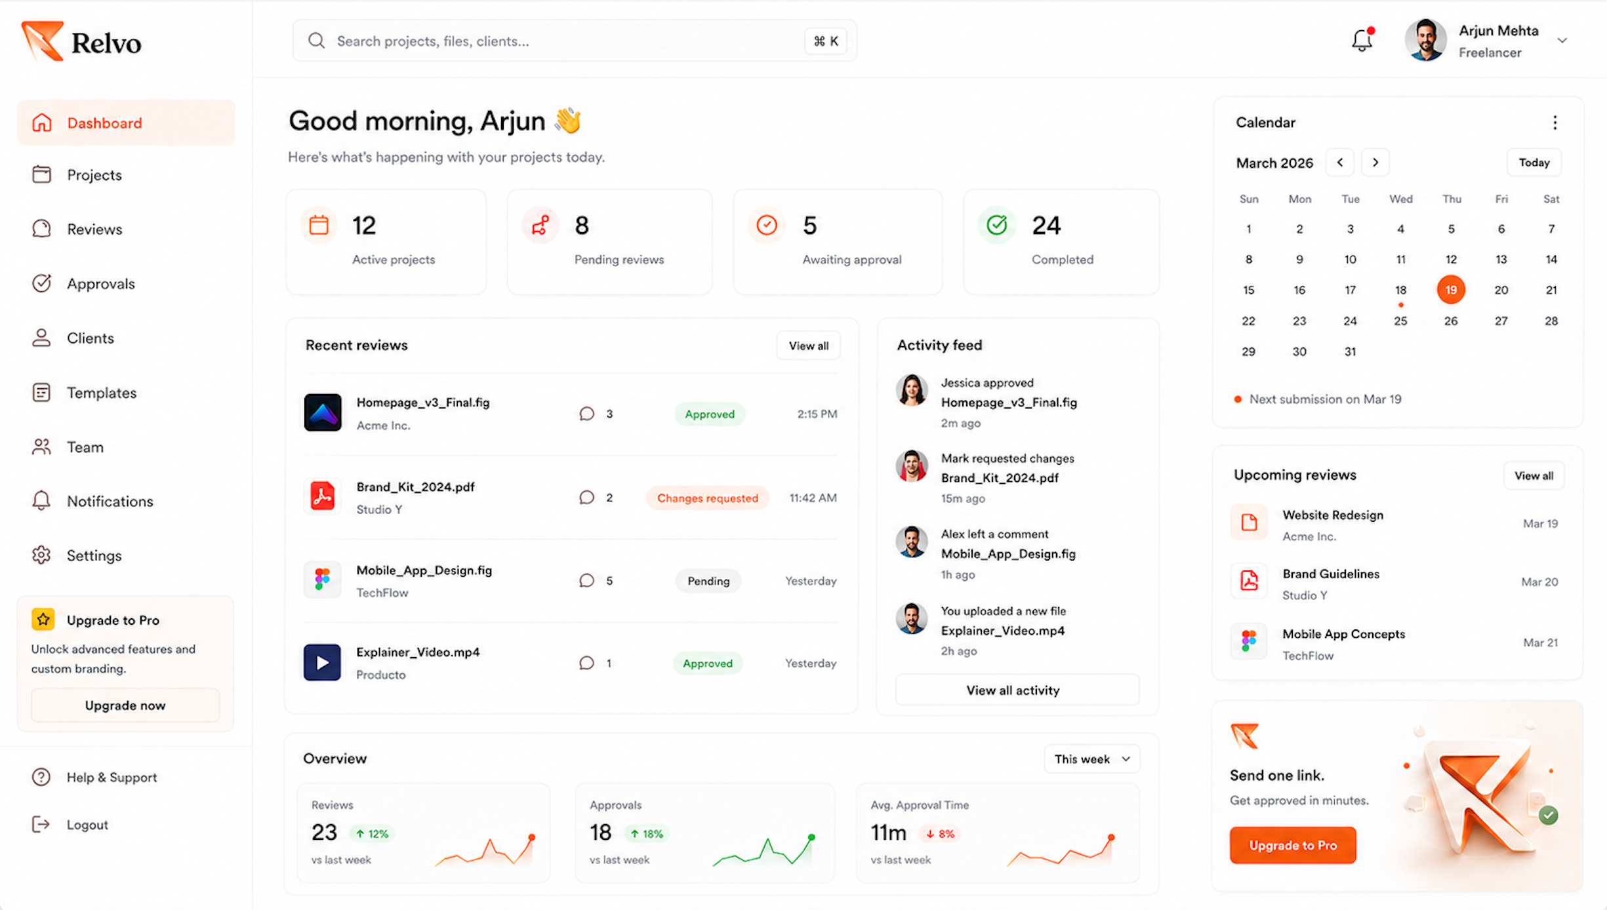
Task: Click the Settings gear icon
Action: [x=41, y=555]
